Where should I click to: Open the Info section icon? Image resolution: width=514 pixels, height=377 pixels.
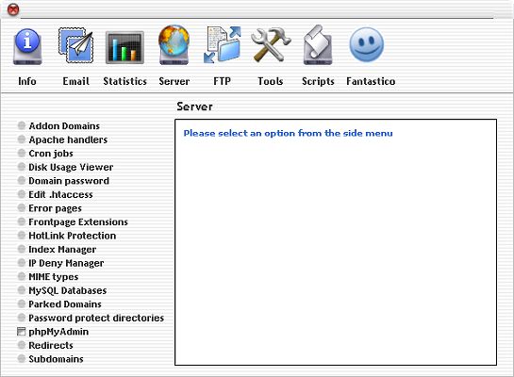pyautogui.click(x=27, y=46)
